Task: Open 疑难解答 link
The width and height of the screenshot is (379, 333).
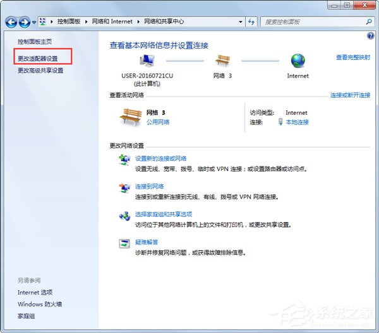Action: pyautogui.click(x=147, y=242)
